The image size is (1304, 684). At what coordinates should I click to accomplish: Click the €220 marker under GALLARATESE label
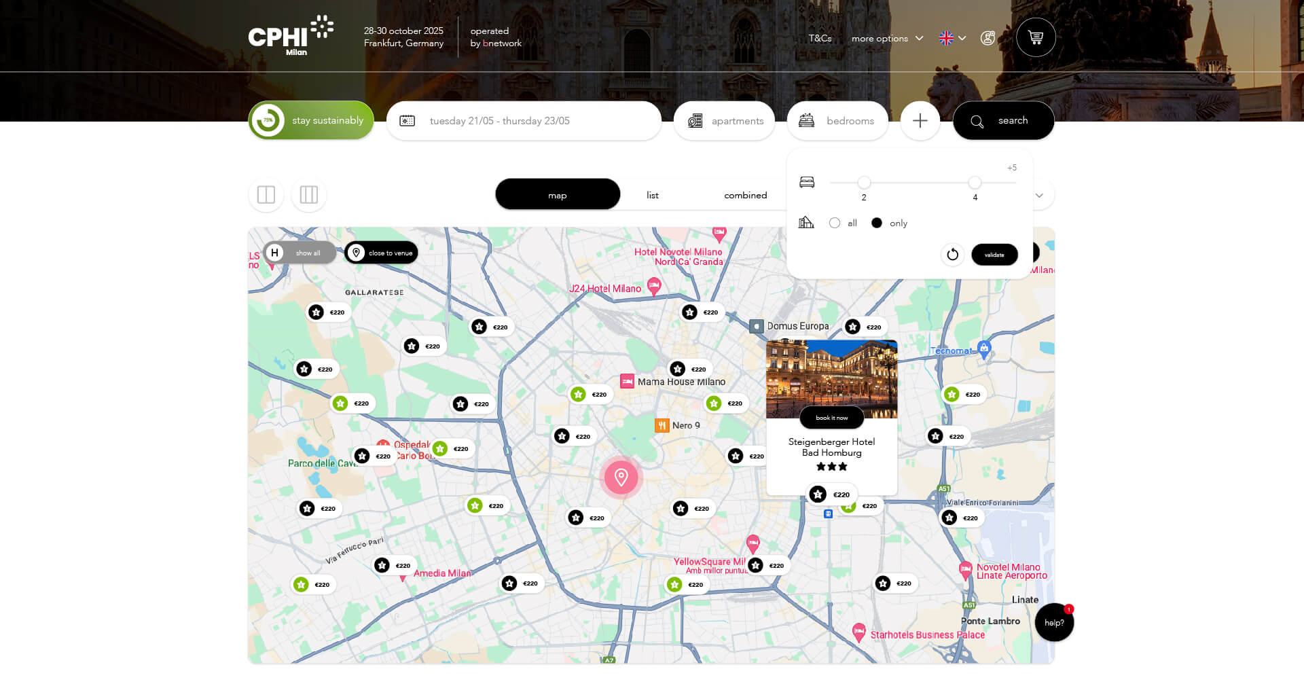(328, 312)
